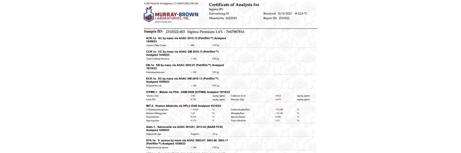Select the 'Certificate of Analysis for' heading
The image size is (461, 153).
[234, 5]
